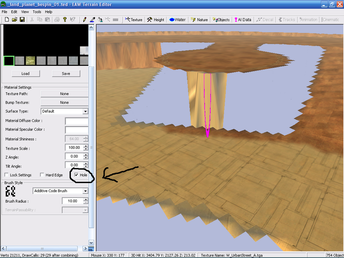Image resolution: width=344 pixels, height=258 pixels.
Task: Click the panel's vertical scrollbar down arrow
Action: tap(91, 243)
